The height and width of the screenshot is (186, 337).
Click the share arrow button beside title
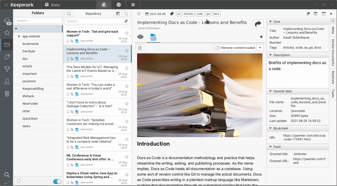click(x=258, y=24)
